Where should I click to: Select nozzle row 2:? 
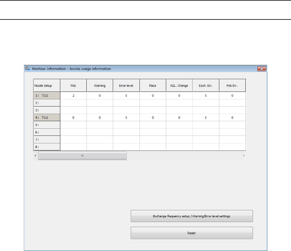tap(47, 103)
